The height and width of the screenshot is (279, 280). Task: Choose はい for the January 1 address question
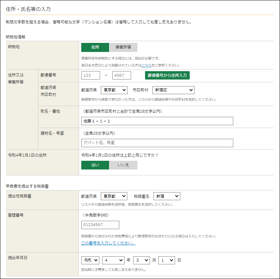pos(95,165)
